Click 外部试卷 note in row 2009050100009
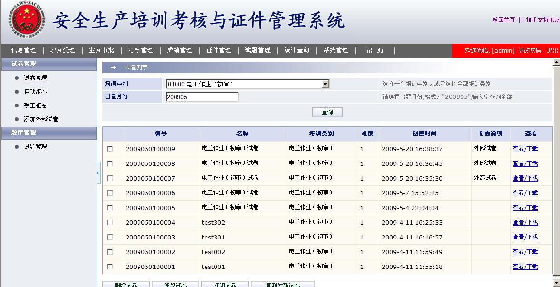 [x=485, y=148]
